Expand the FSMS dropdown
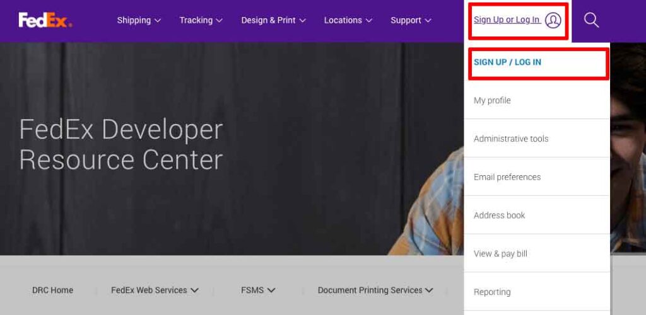 point(258,290)
